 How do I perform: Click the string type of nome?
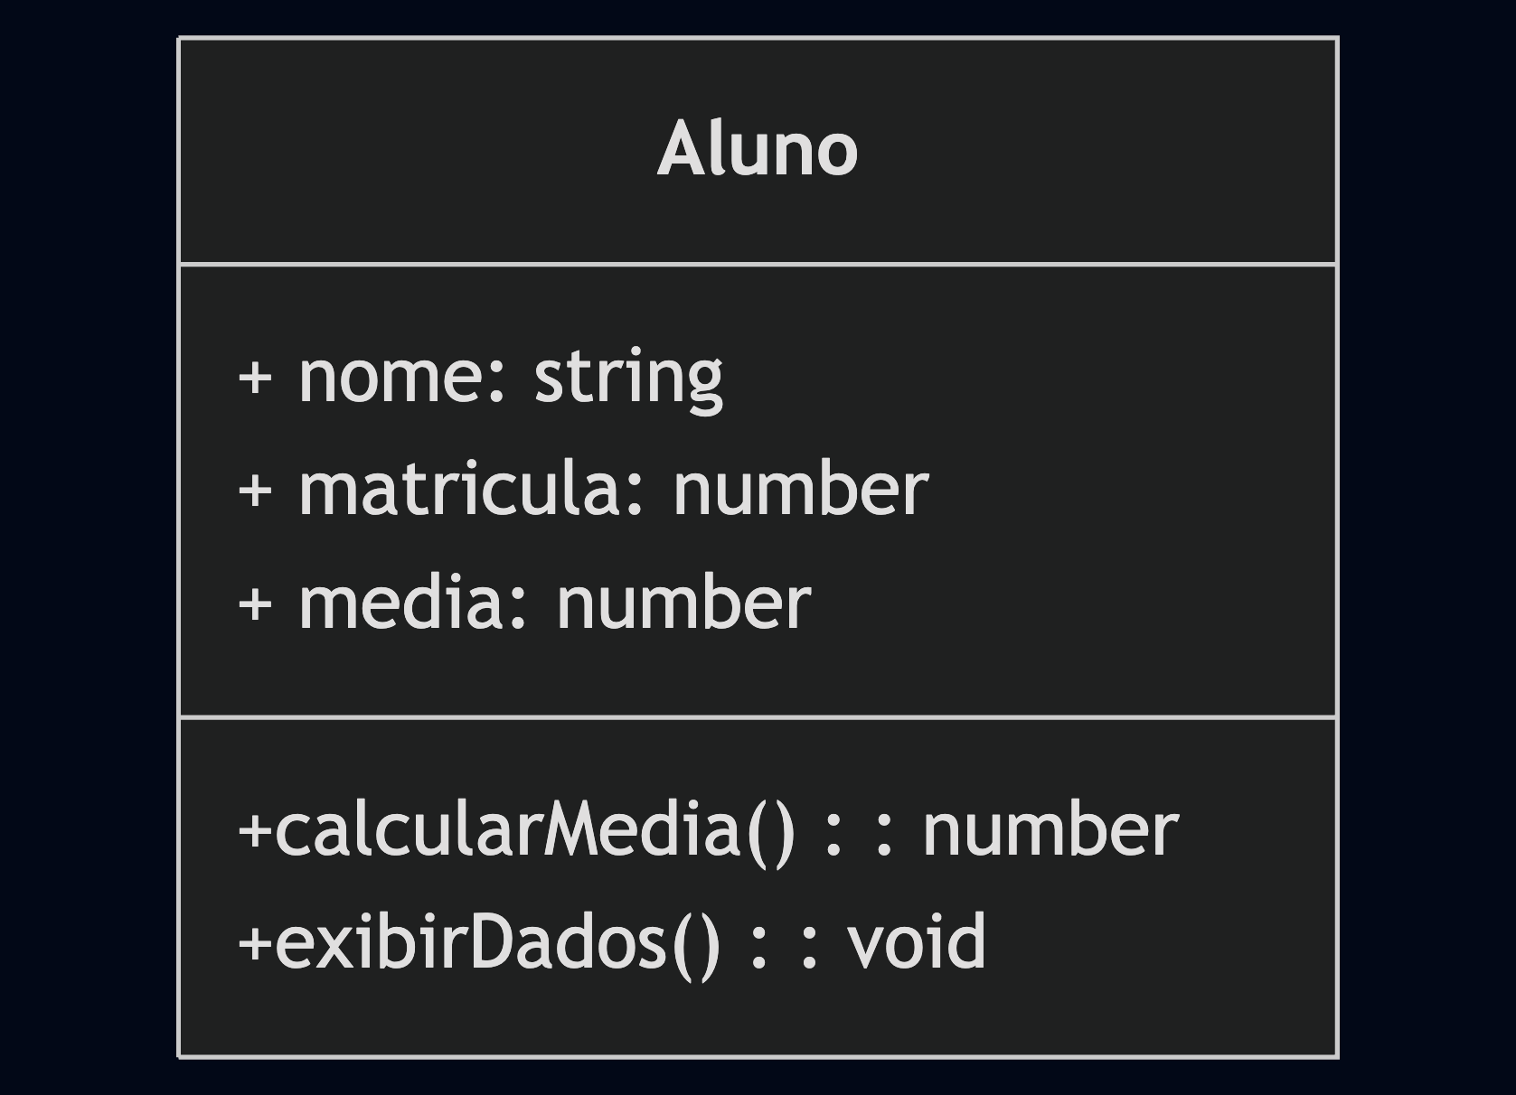coord(628,379)
